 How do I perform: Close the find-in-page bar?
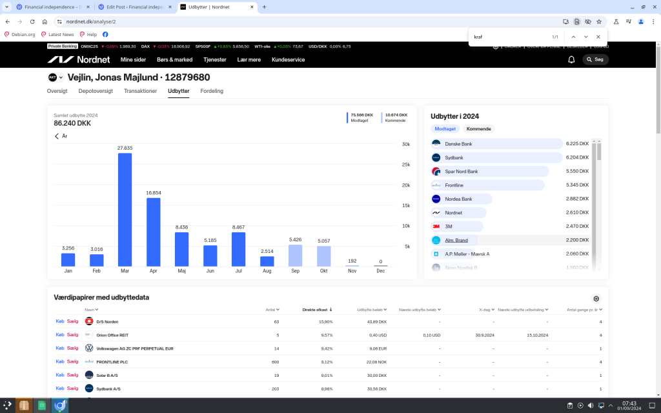coord(598,37)
